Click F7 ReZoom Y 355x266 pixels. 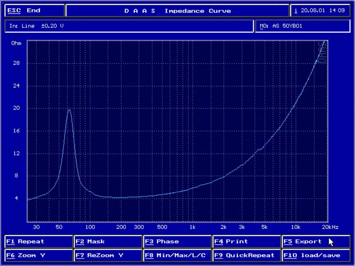tap(108, 255)
